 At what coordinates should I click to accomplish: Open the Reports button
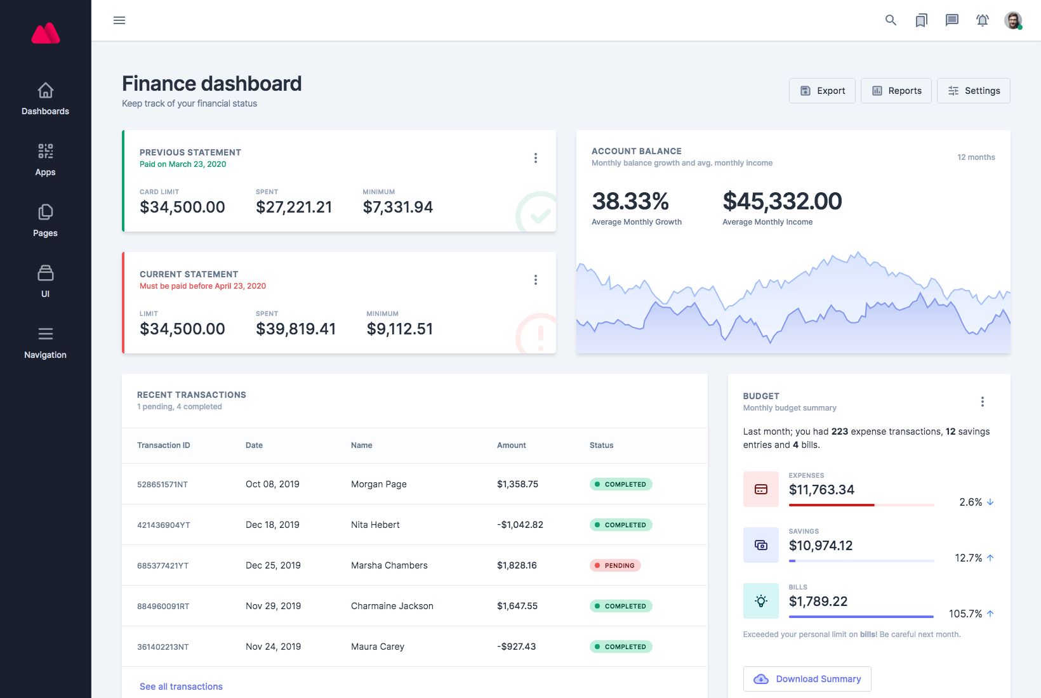tap(896, 91)
